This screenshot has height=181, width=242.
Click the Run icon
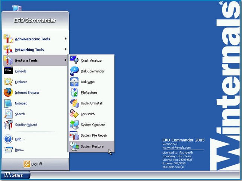tap(8, 149)
